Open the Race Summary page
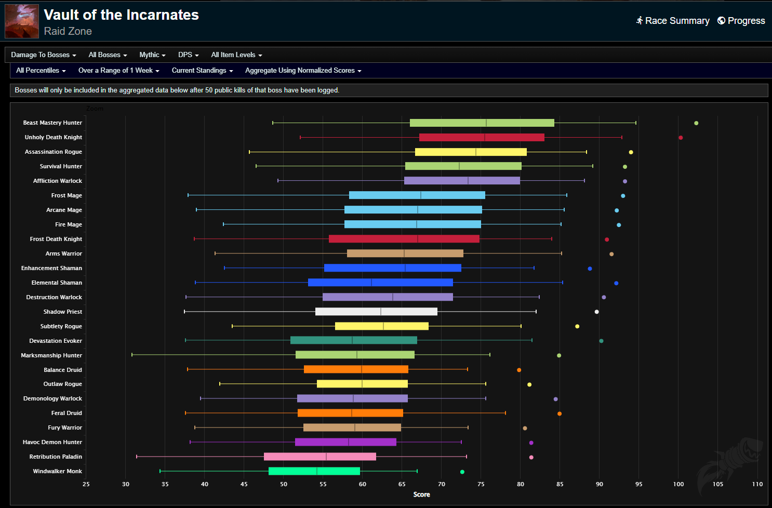Image resolution: width=772 pixels, height=508 pixels. [x=676, y=21]
